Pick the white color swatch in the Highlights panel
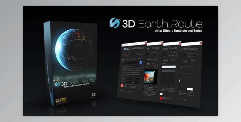241x122 pixels. [x=161, y=94]
